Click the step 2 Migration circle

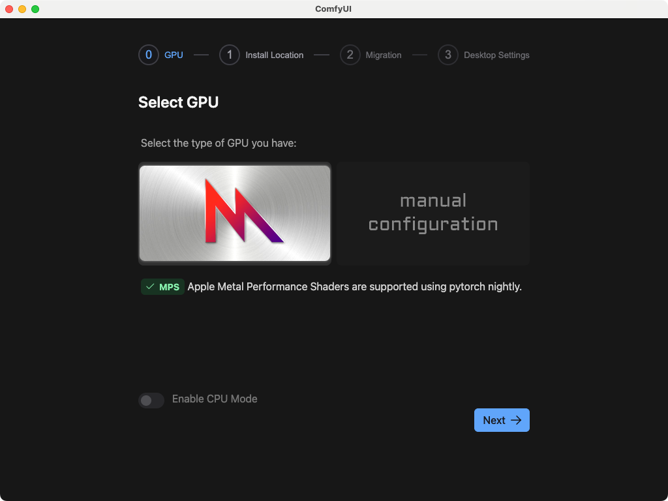click(x=350, y=55)
